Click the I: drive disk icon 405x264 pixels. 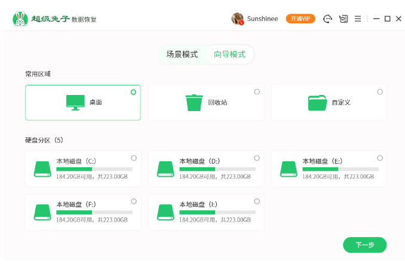165,213
